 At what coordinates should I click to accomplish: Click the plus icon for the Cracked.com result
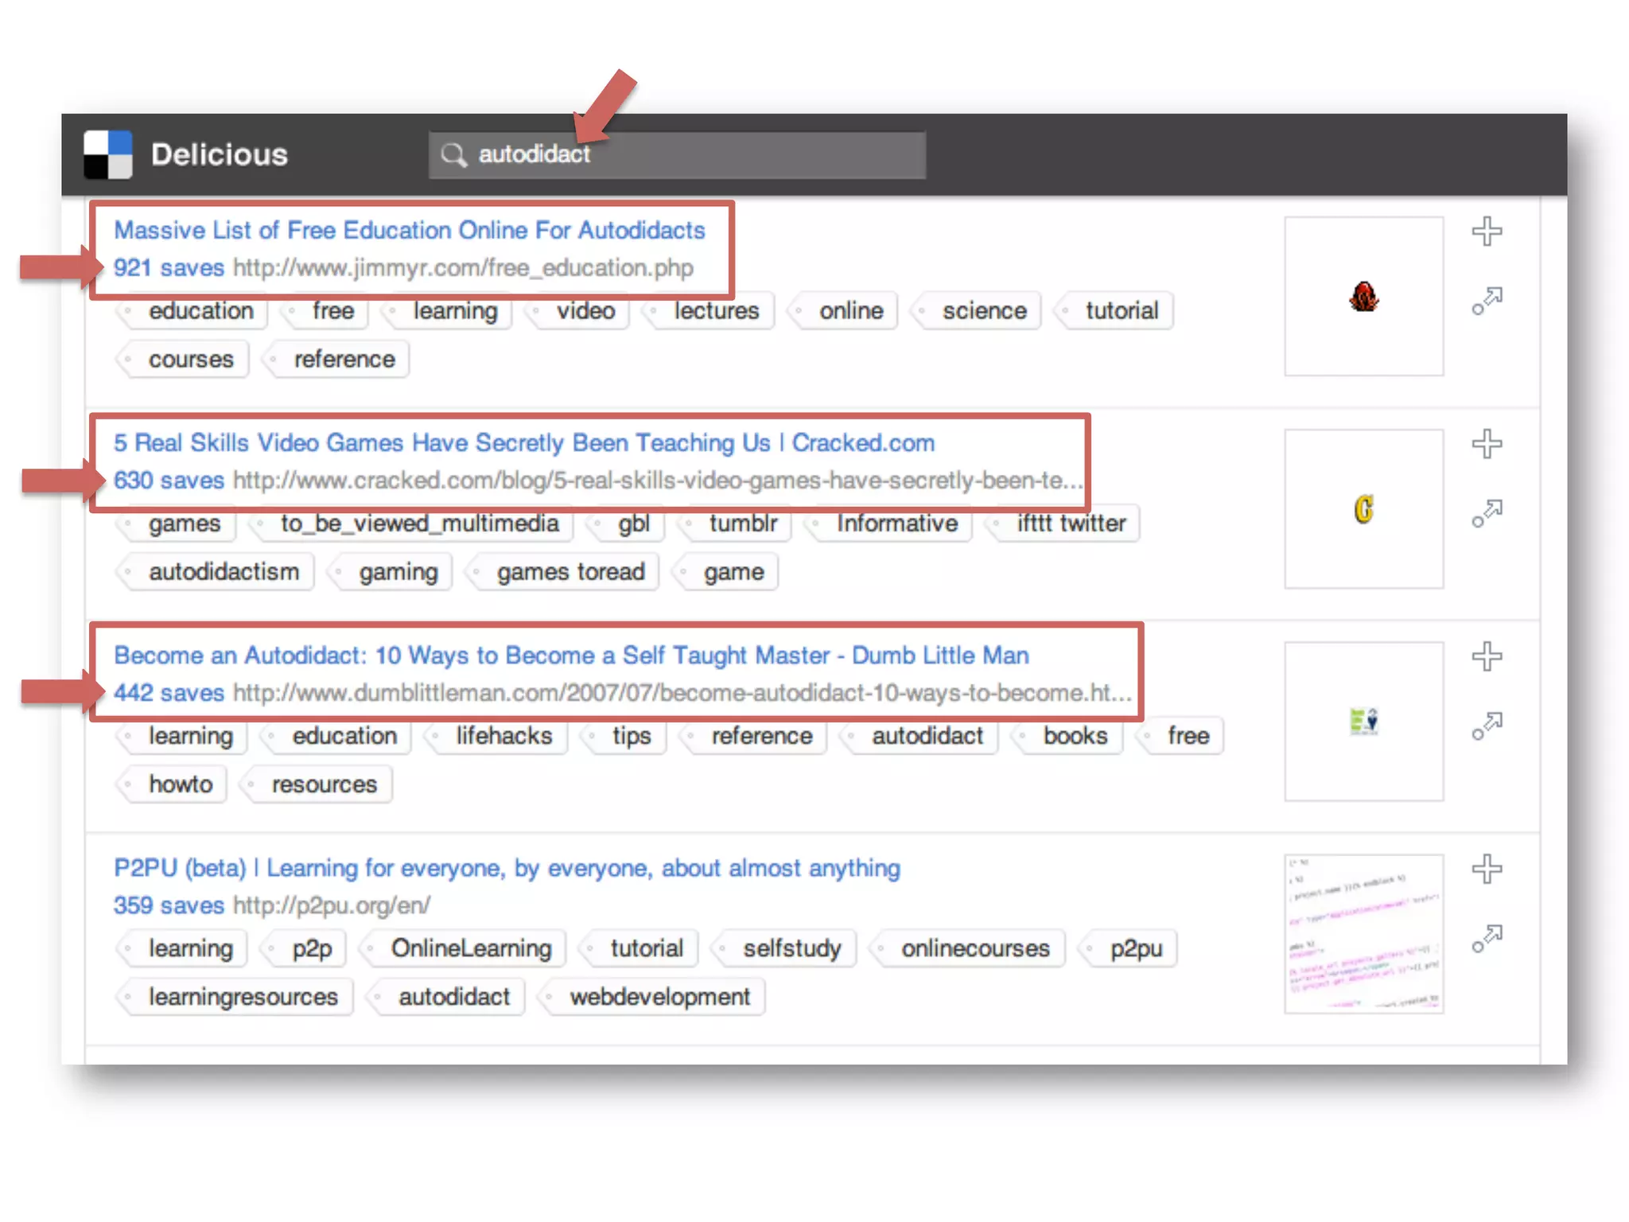click(x=1486, y=444)
